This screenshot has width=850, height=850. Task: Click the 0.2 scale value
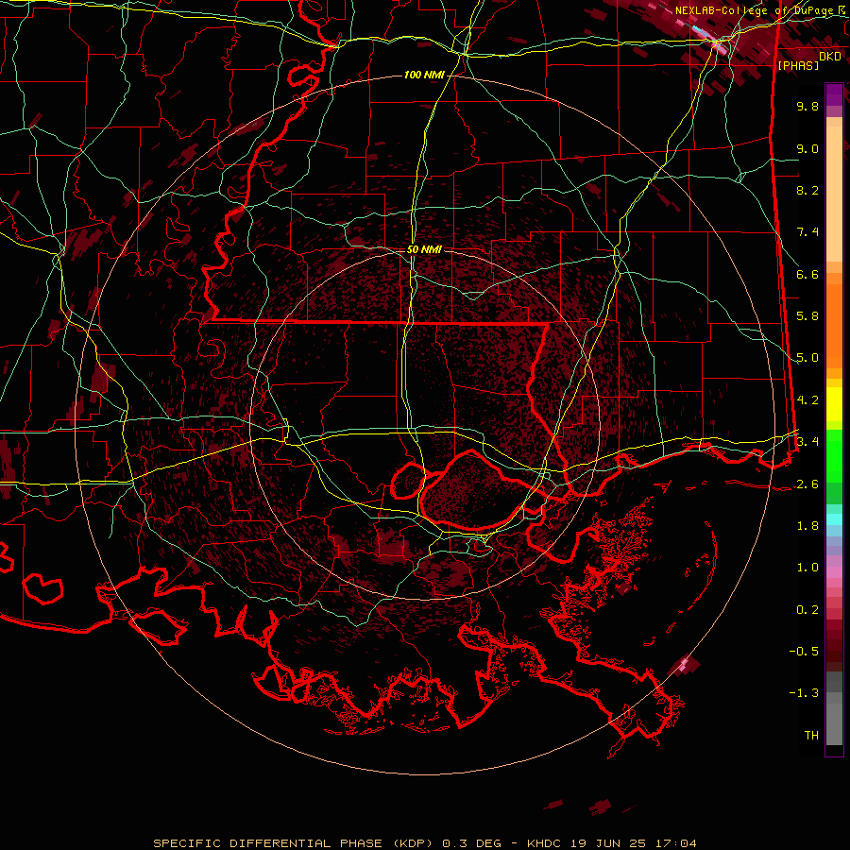tap(807, 610)
